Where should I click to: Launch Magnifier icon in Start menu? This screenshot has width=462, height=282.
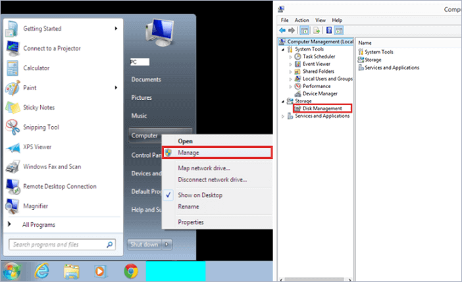point(13,206)
